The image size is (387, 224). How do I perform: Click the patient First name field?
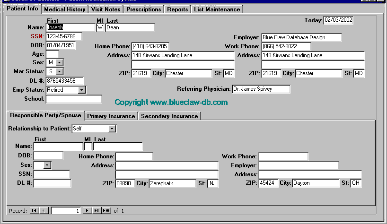click(x=70, y=27)
